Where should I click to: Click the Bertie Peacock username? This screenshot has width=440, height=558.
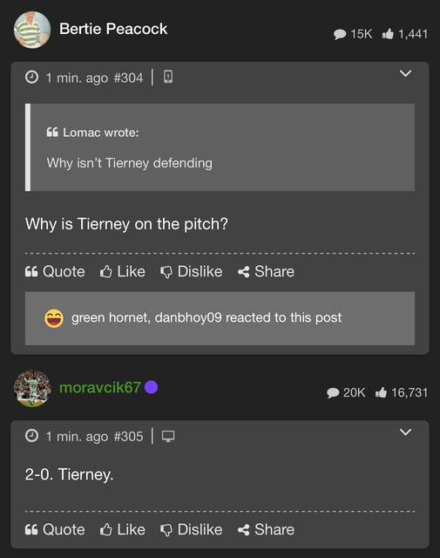[113, 29]
